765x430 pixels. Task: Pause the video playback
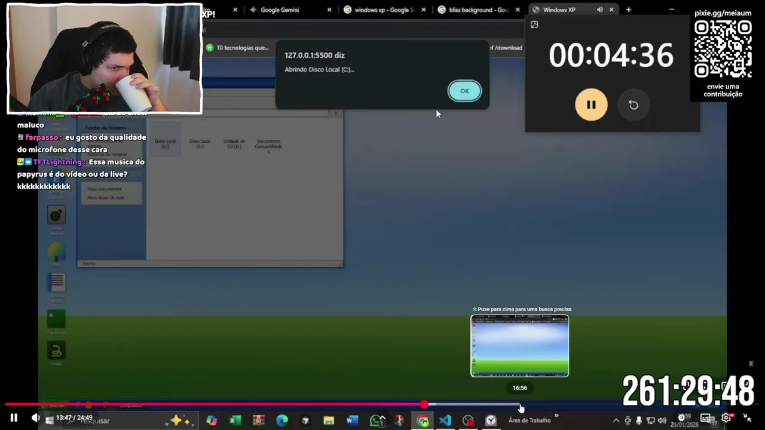[x=13, y=418]
